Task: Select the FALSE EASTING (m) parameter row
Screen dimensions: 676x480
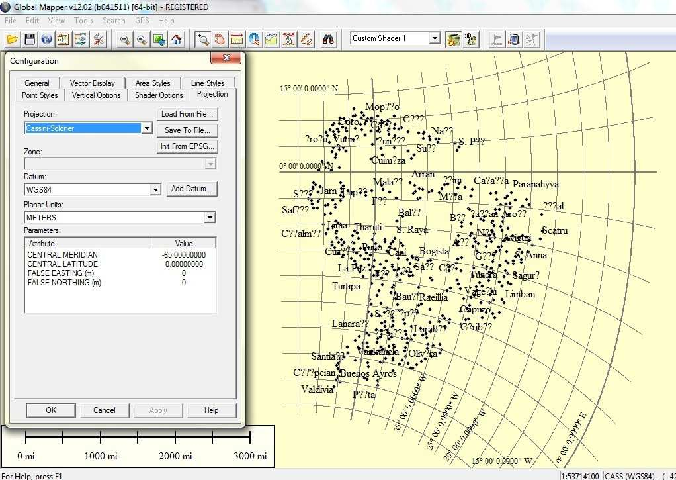Action: pyautogui.click(x=120, y=273)
